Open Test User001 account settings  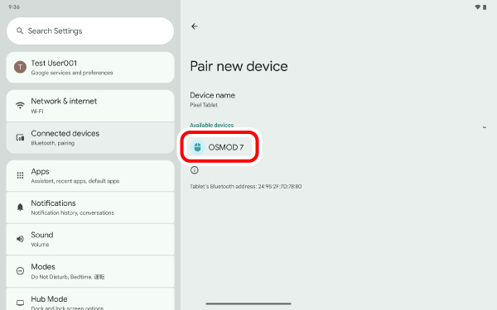[x=90, y=68]
